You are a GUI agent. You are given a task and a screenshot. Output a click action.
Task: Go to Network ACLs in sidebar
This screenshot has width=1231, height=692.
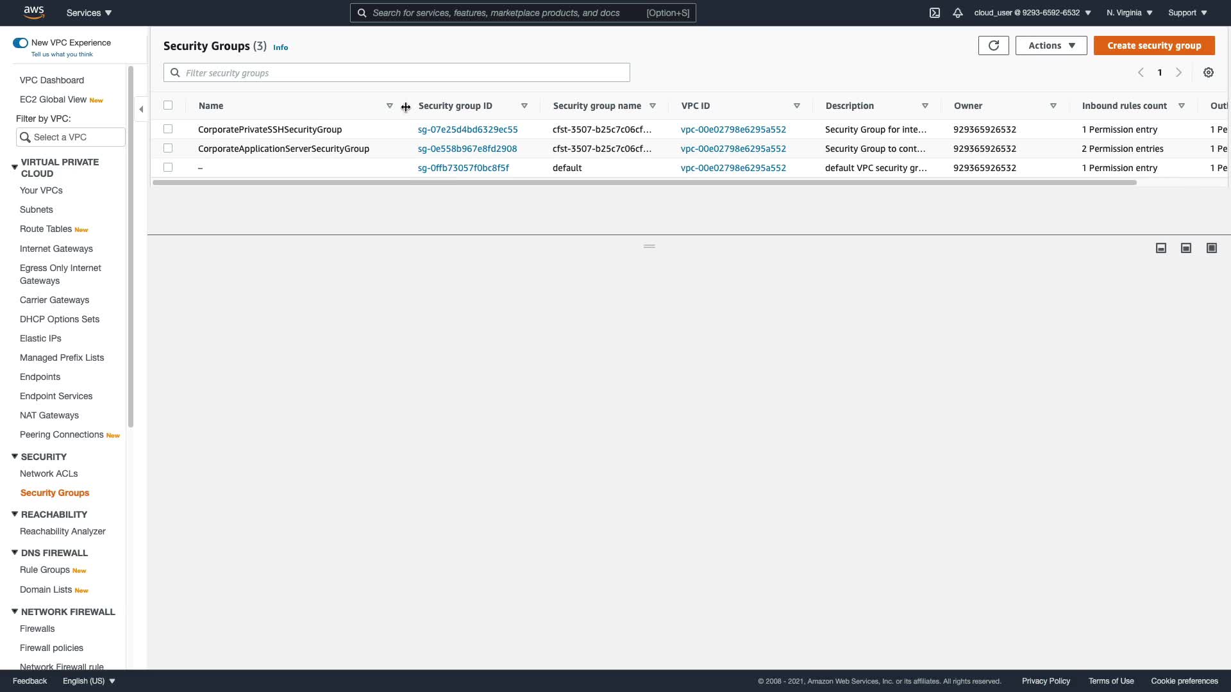point(49,474)
